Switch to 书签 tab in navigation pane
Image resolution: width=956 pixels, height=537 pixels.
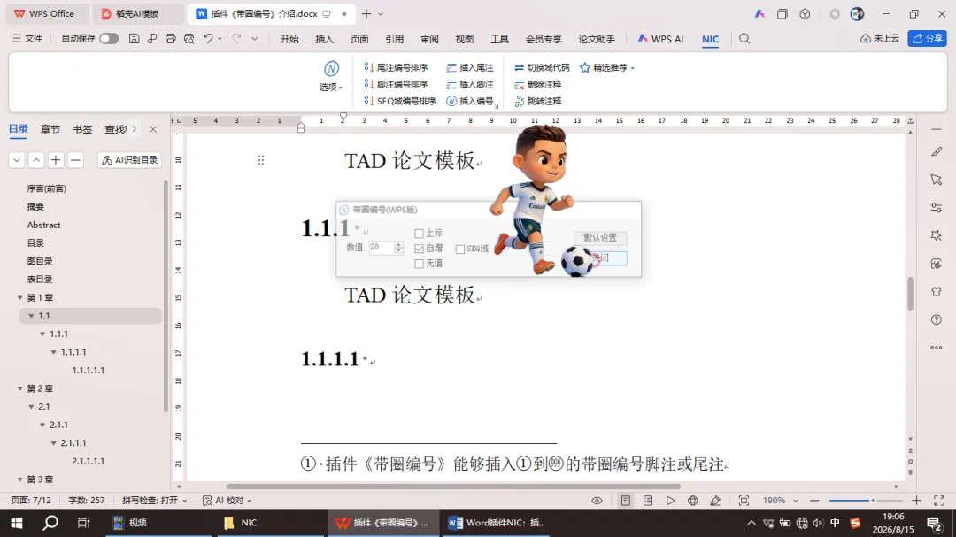click(82, 129)
